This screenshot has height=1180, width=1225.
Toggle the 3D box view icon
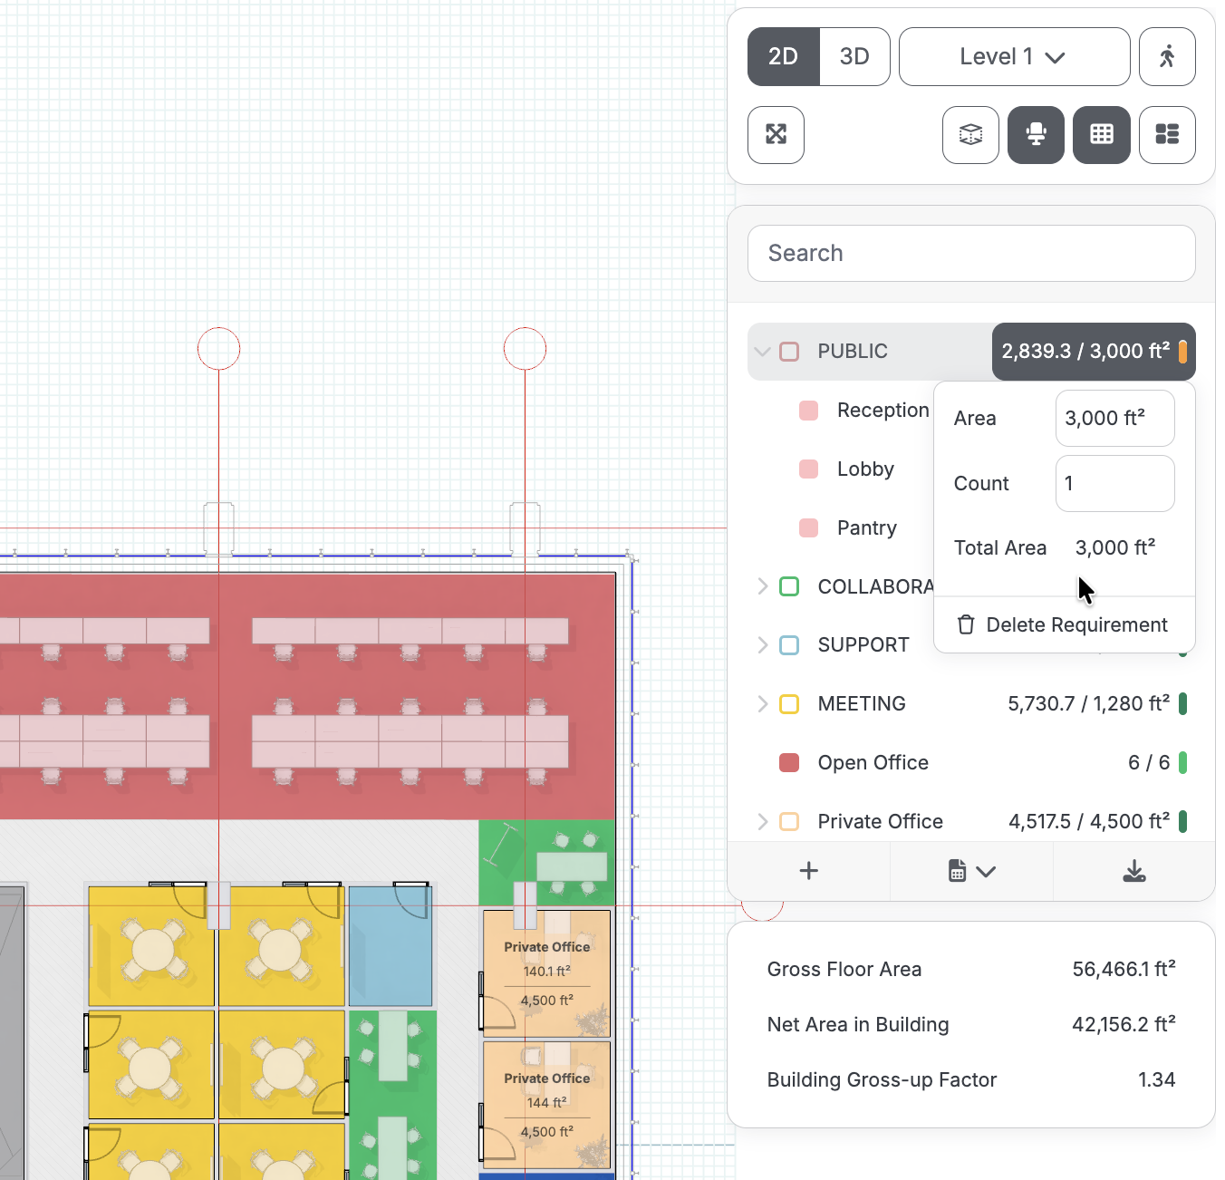(970, 135)
